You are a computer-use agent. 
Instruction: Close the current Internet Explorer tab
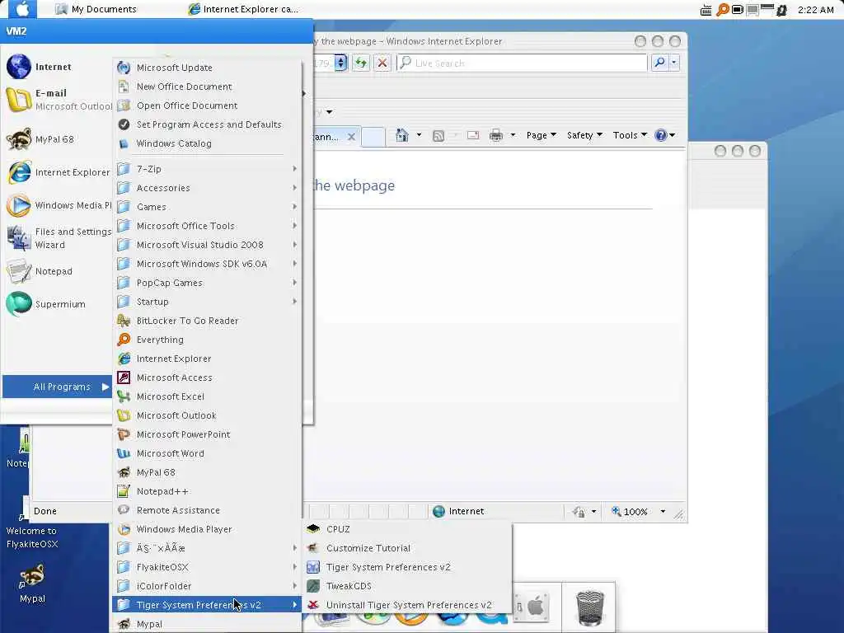click(351, 137)
